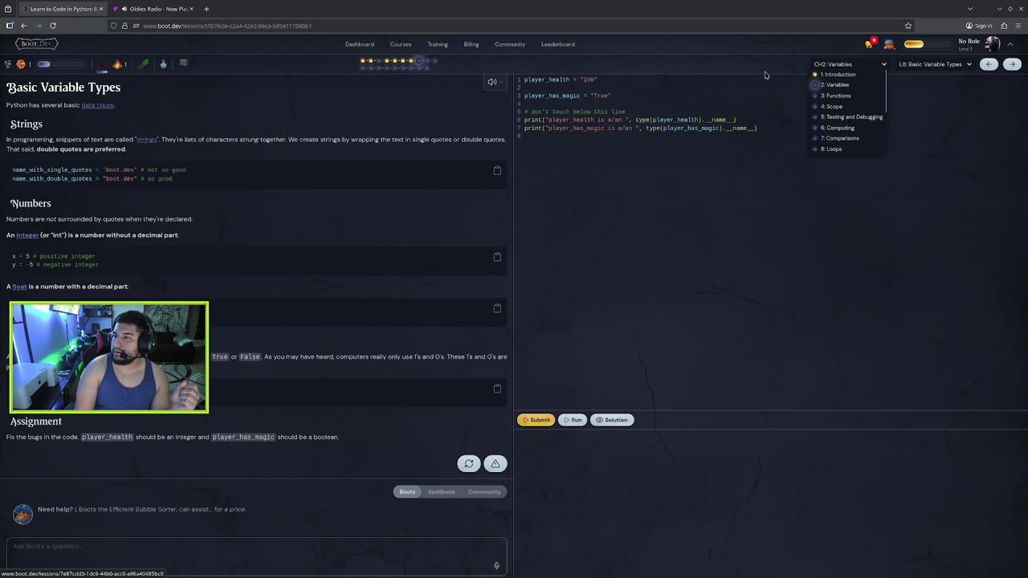The width and height of the screenshot is (1028, 578).
Task: Go to the next lesson arrow
Action: pyautogui.click(x=1012, y=64)
